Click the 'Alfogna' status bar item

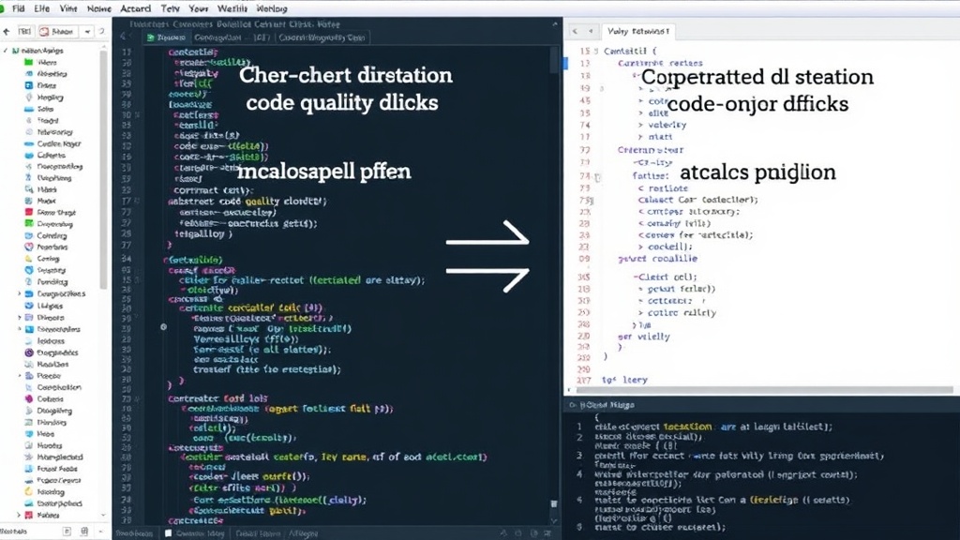coord(303,533)
